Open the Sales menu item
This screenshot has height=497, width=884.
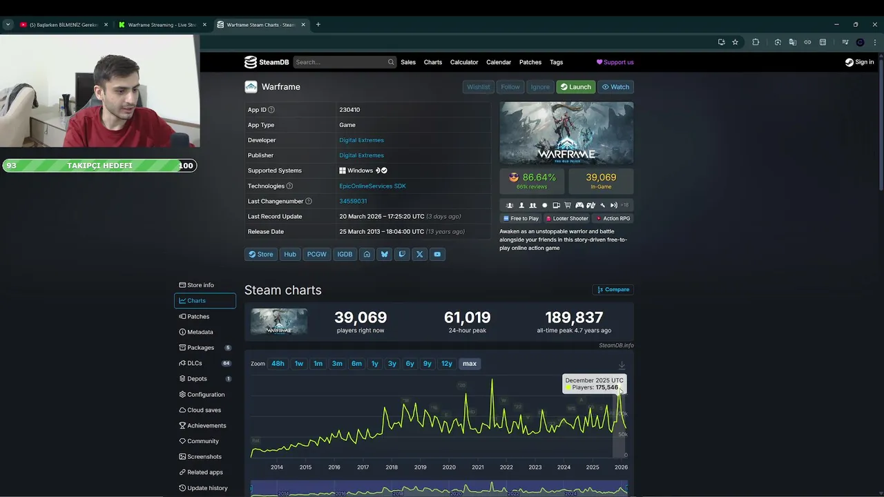(408, 62)
